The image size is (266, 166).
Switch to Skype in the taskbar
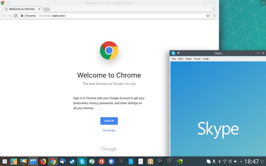click(x=82, y=161)
